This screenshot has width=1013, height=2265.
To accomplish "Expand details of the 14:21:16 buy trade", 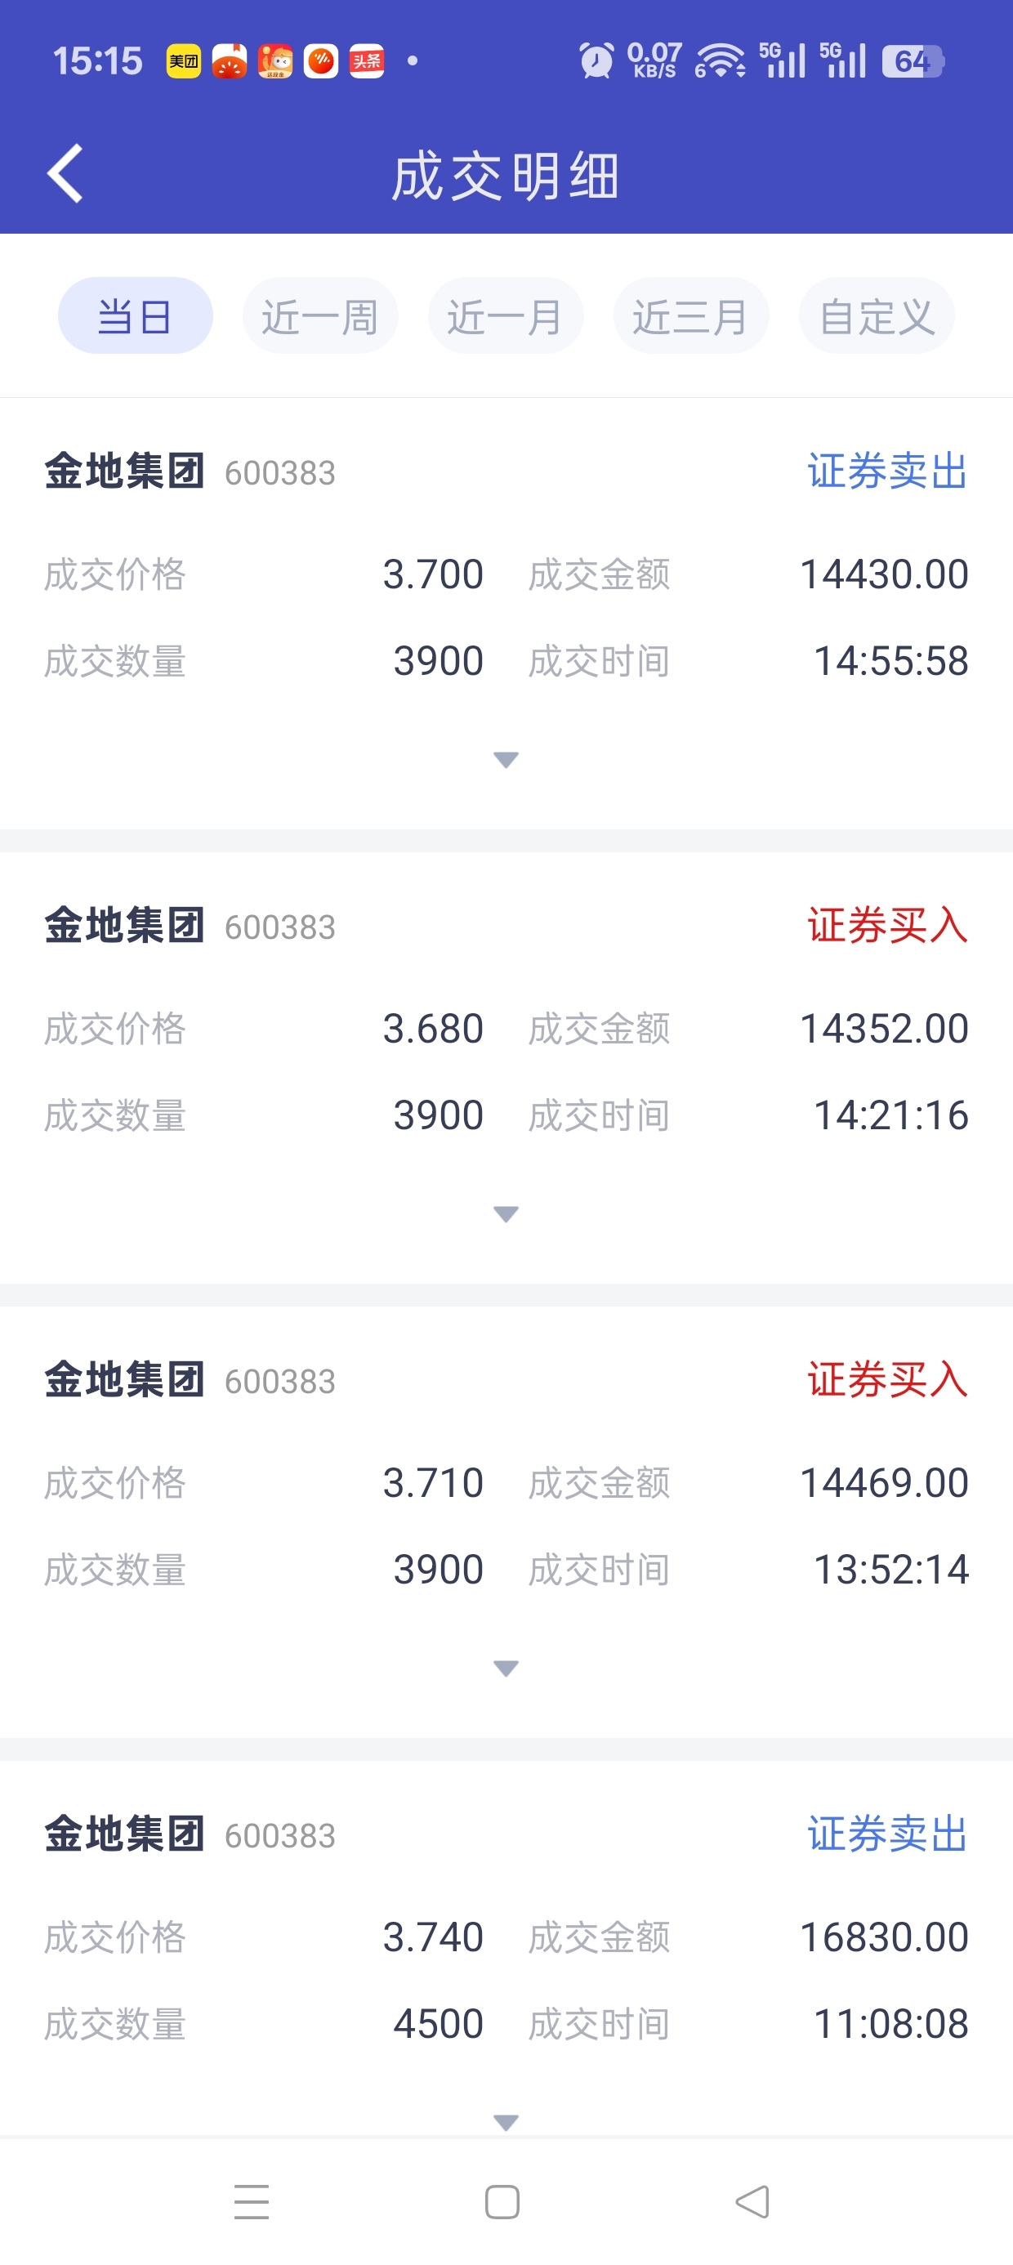I will pyautogui.click(x=506, y=1214).
